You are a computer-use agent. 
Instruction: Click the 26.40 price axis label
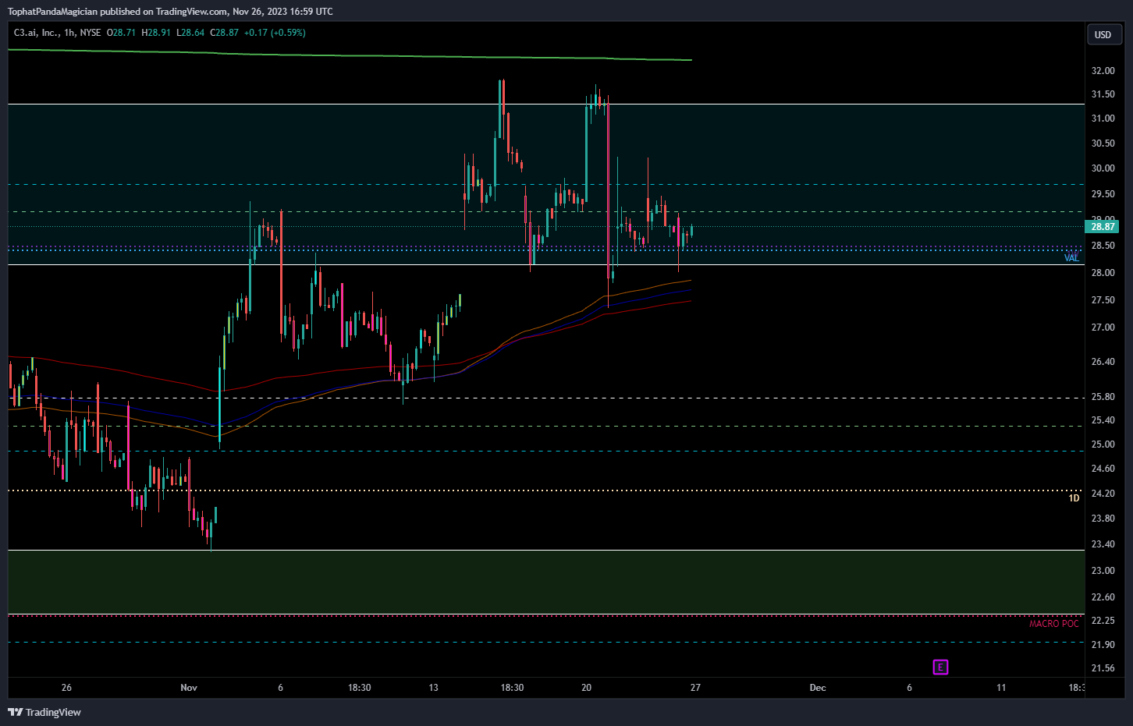1103,362
